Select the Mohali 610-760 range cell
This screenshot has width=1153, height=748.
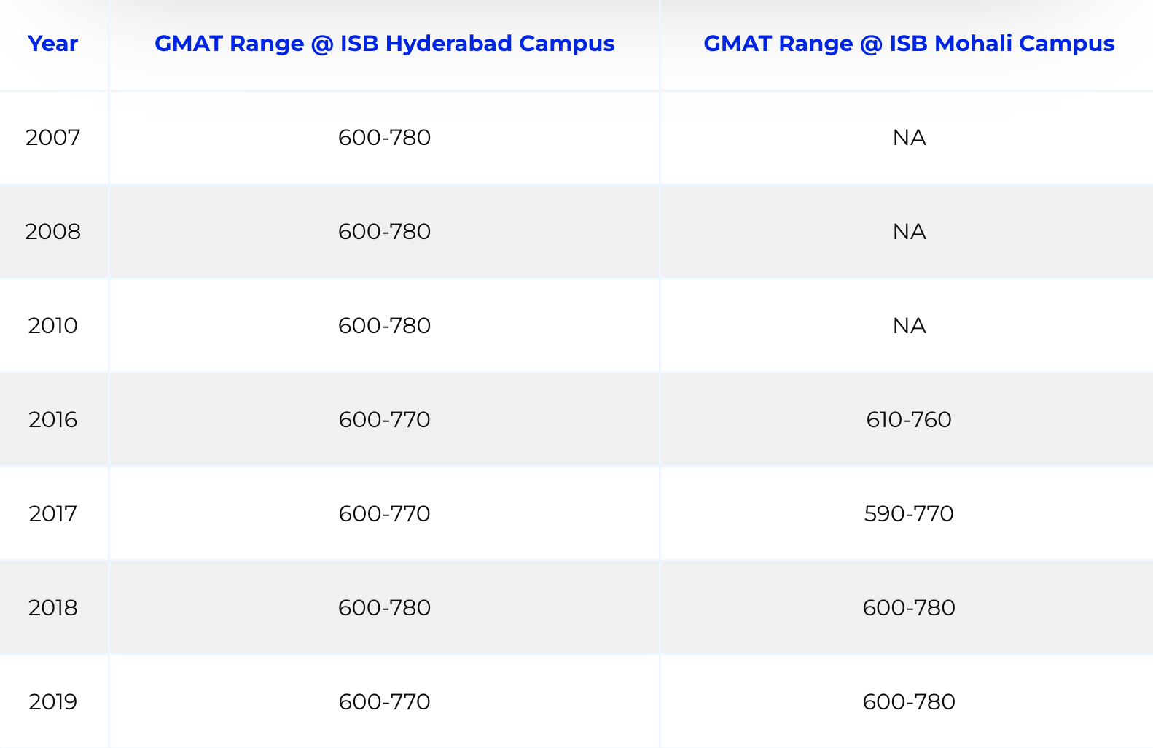[909, 419]
